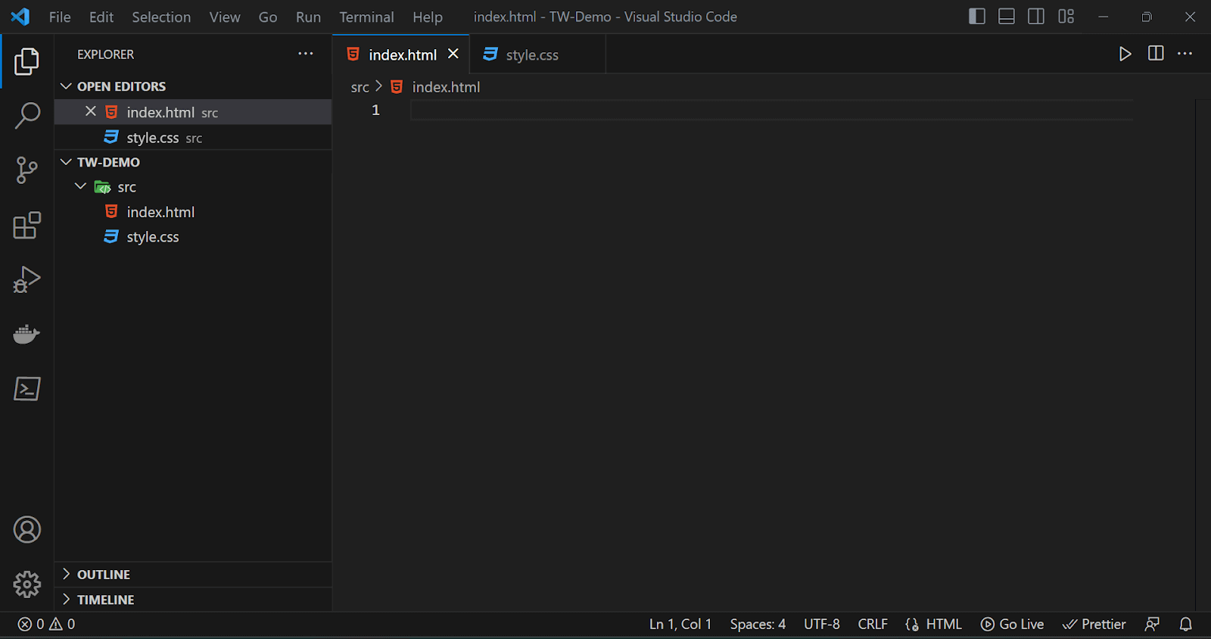Open the notifications bell

coord(1186,625)
